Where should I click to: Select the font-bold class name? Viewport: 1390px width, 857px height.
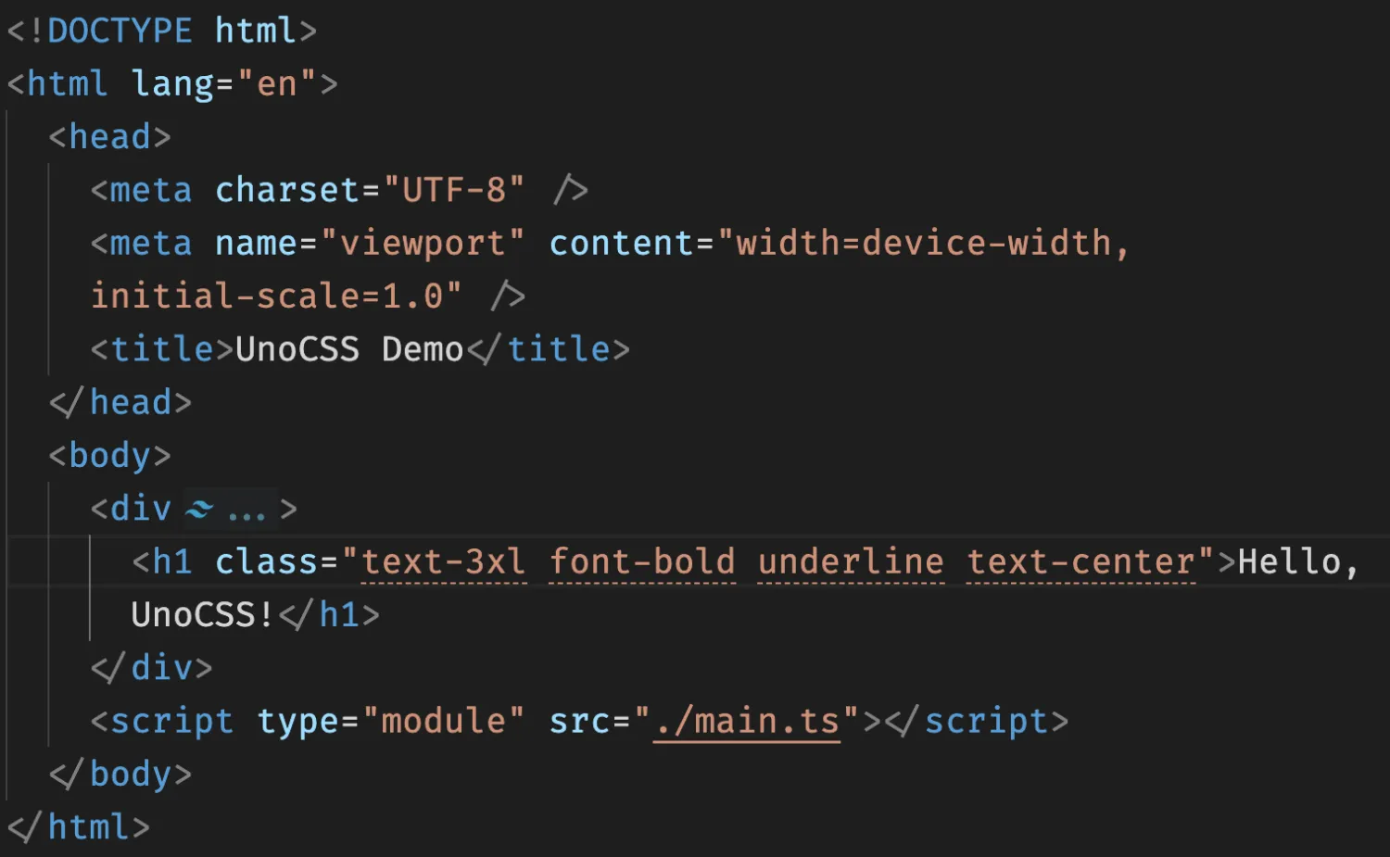pos(642,561)
